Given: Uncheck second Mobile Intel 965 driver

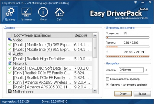Looking at the screenshot, I should coord(10,49).
